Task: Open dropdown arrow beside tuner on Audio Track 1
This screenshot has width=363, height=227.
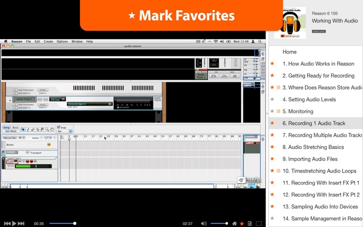Action: point(13,166)
